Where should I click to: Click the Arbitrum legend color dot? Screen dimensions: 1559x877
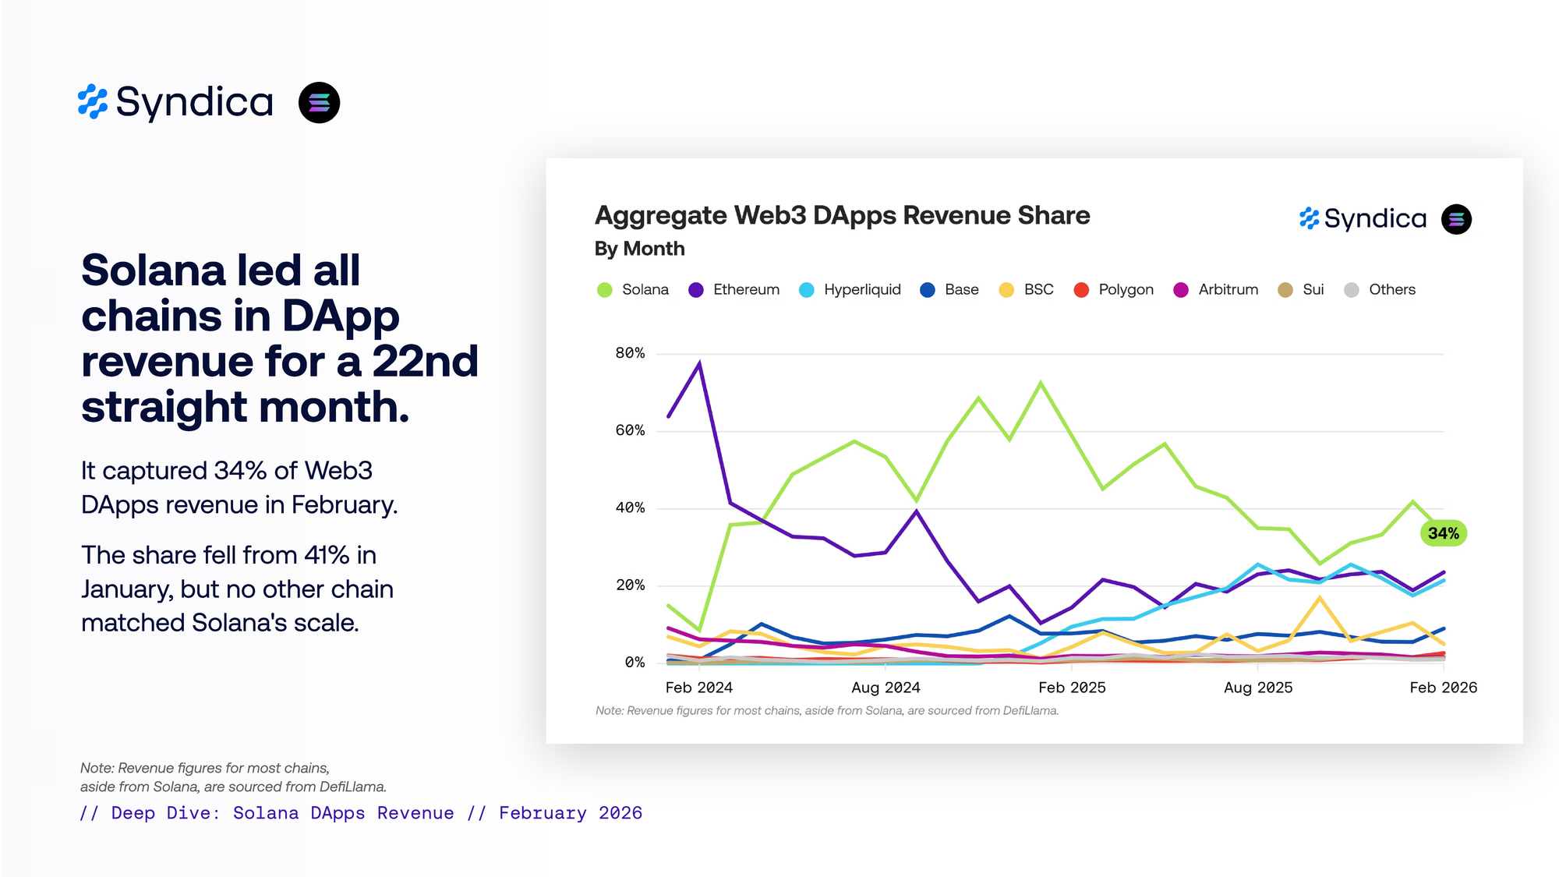pos(1181,290)
